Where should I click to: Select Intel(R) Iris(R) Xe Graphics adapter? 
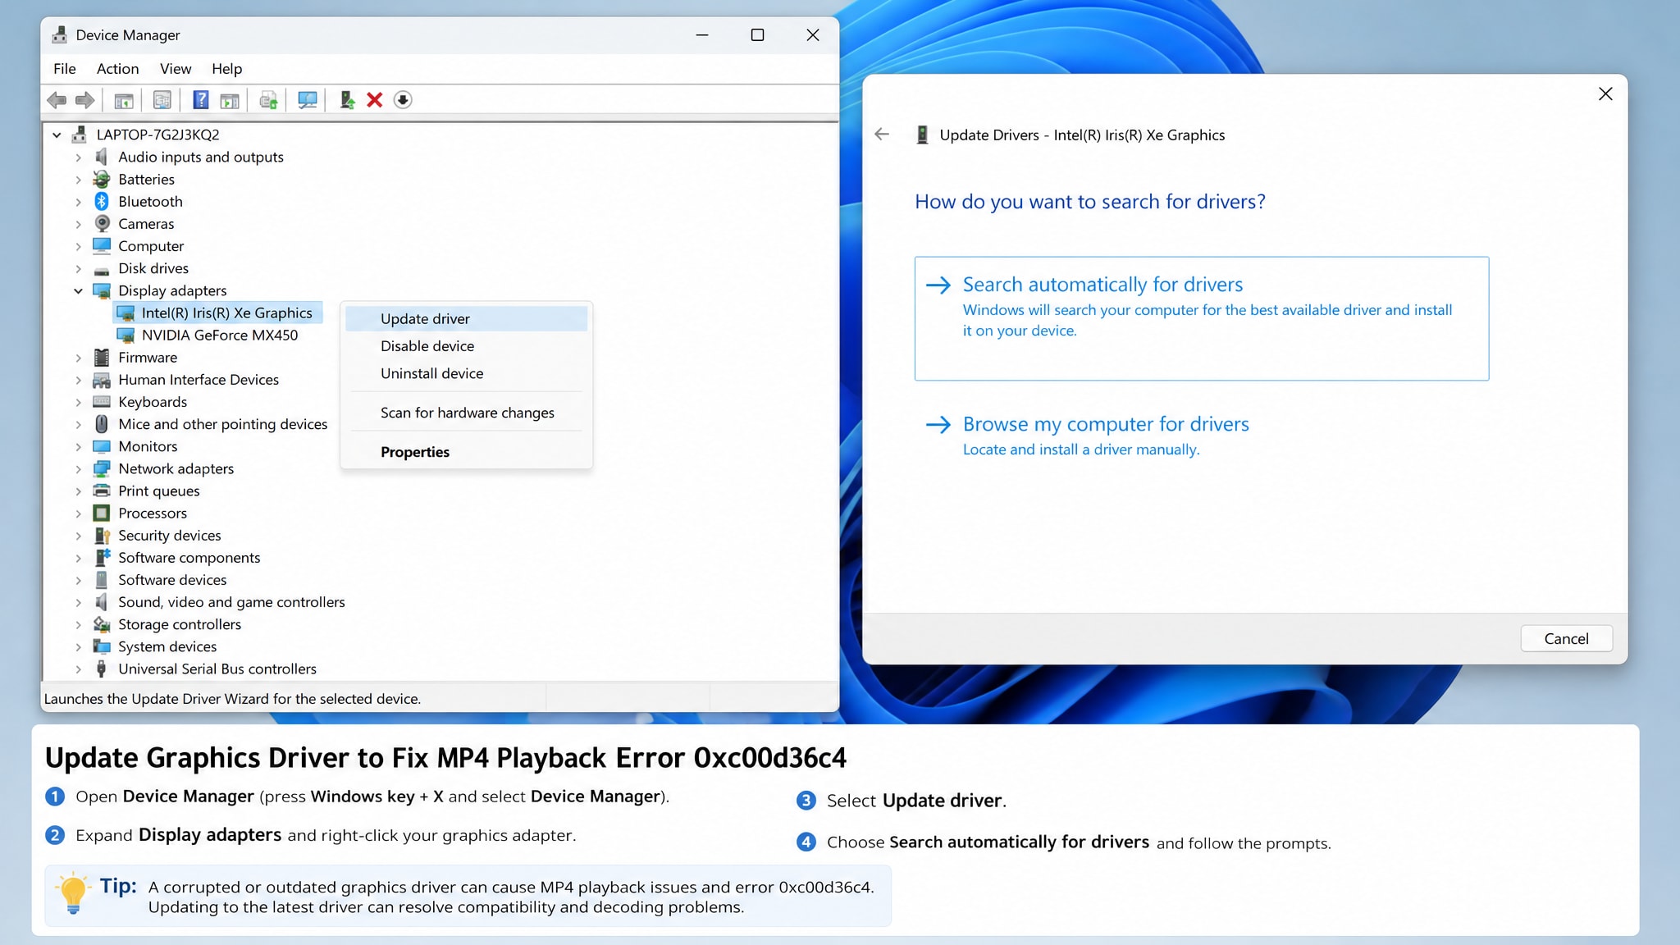coord(218,313)
